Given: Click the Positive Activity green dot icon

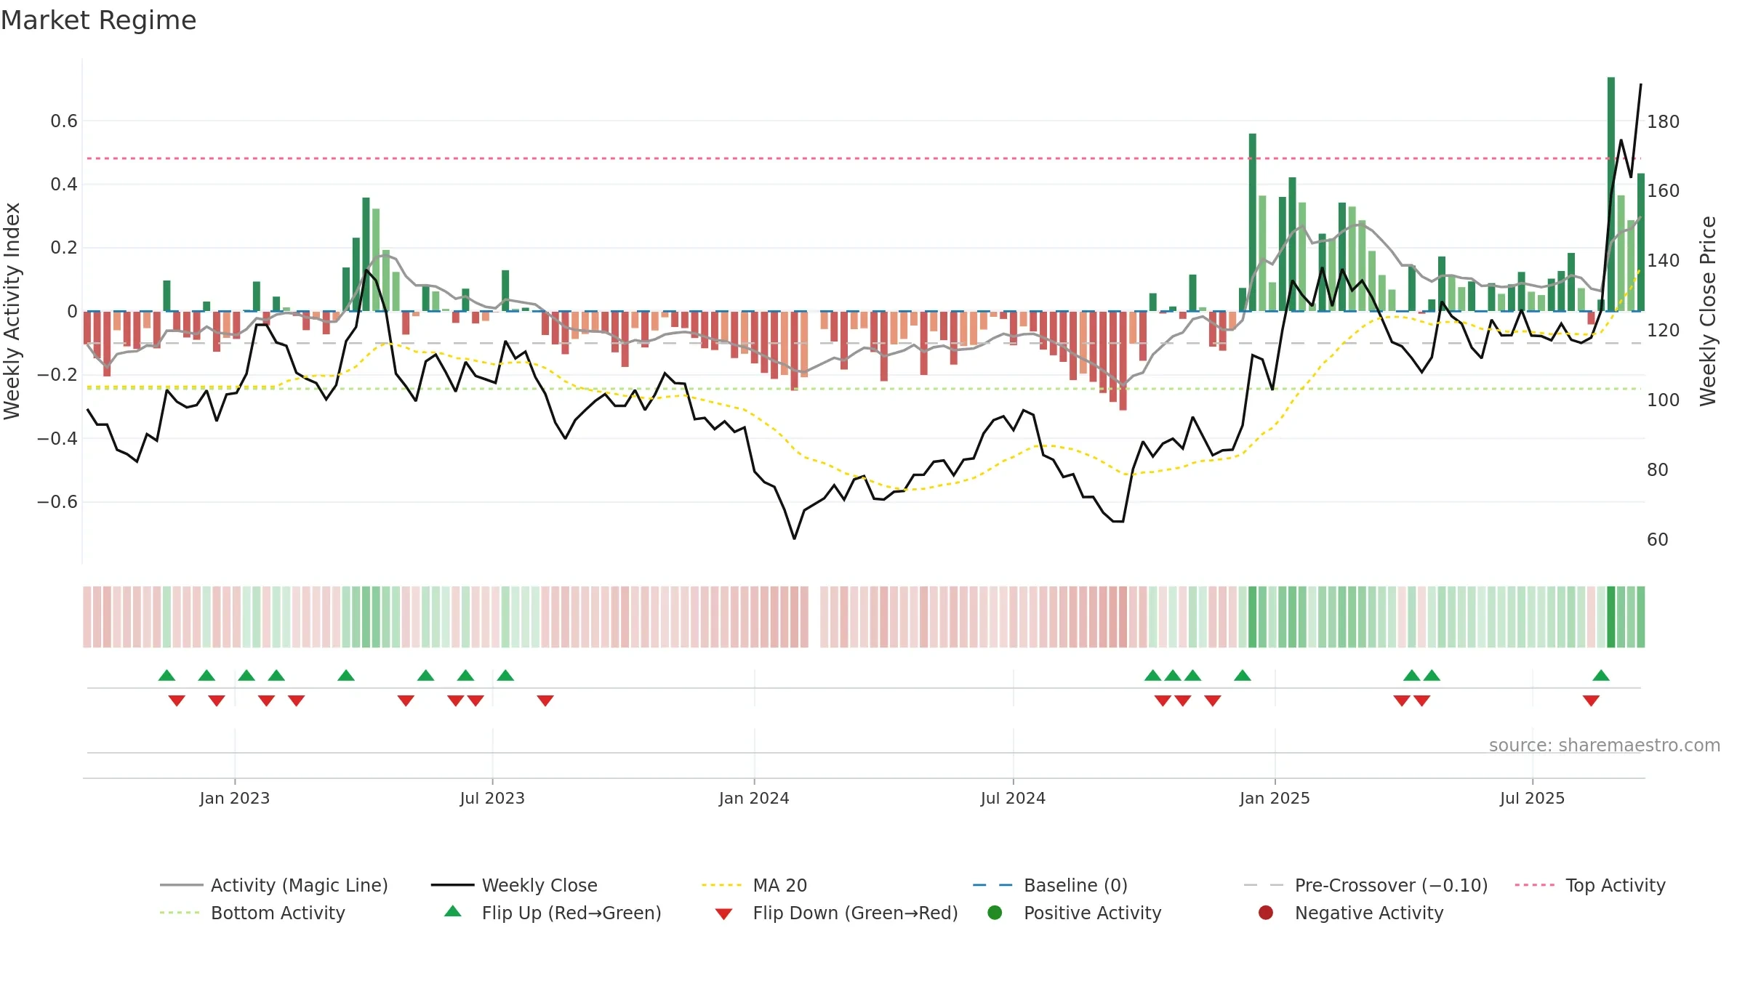Looking at the screenshot, I should (x=995, y=912).
